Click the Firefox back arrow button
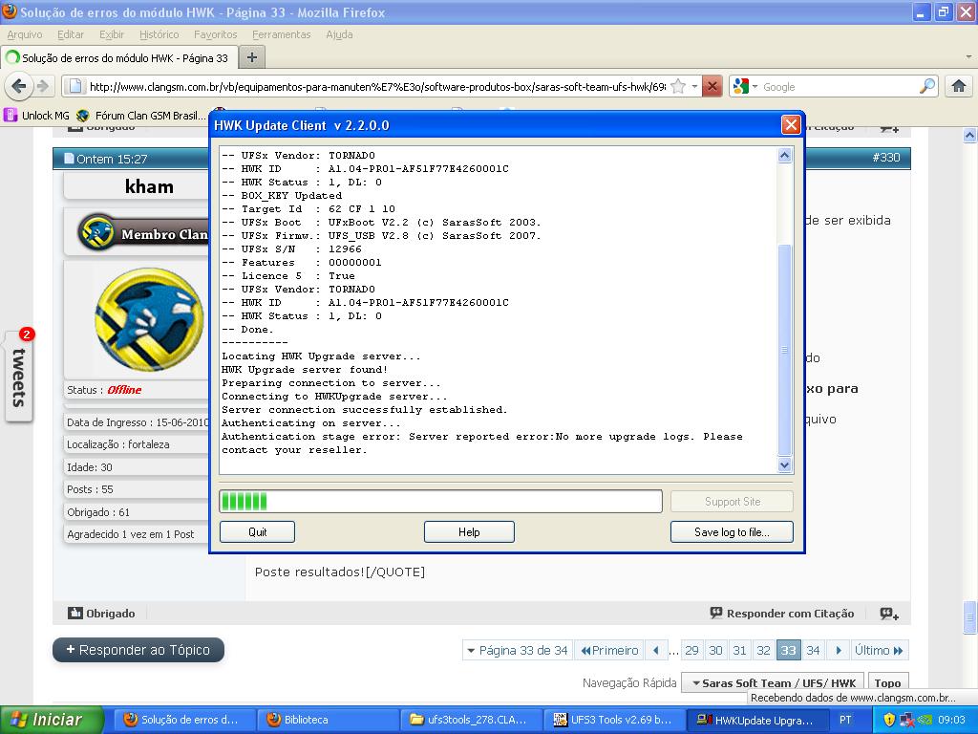The image size is (978, 734). click(19, 86)
